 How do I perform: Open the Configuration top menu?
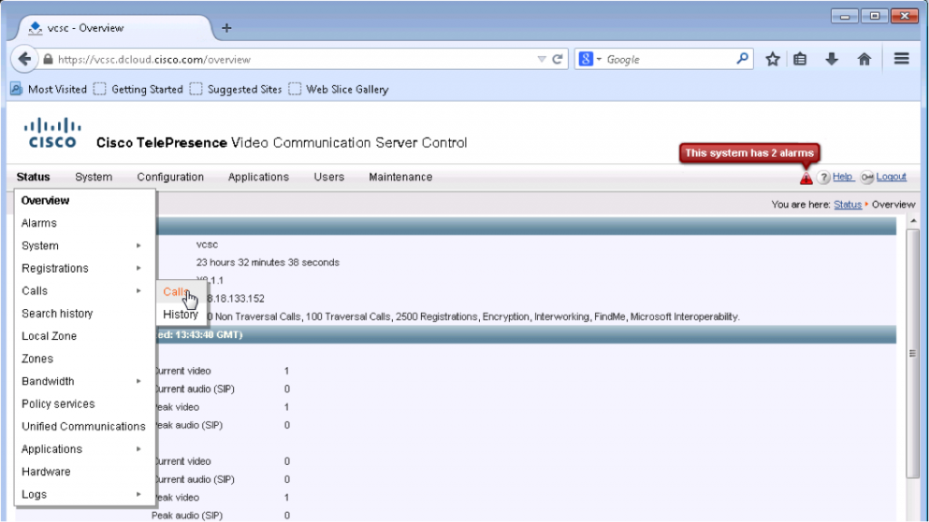pos(170,177)
